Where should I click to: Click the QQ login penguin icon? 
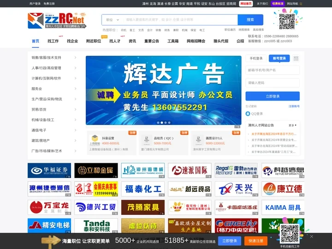tap(248, 114)
